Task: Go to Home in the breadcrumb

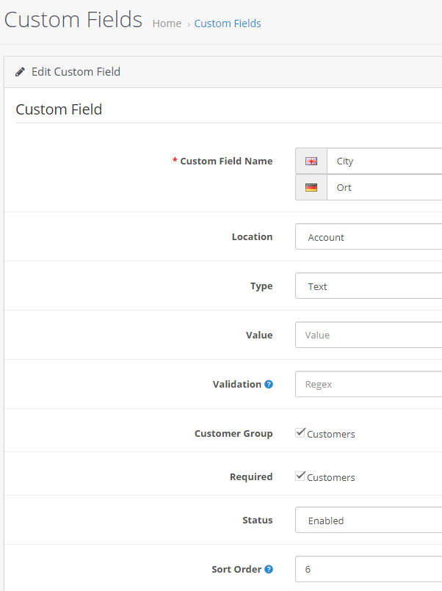Action: pos(167,23)
